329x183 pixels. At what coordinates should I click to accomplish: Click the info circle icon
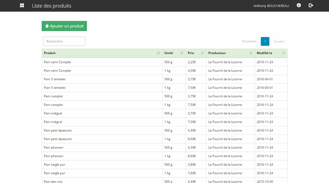(x=299, y=6)
